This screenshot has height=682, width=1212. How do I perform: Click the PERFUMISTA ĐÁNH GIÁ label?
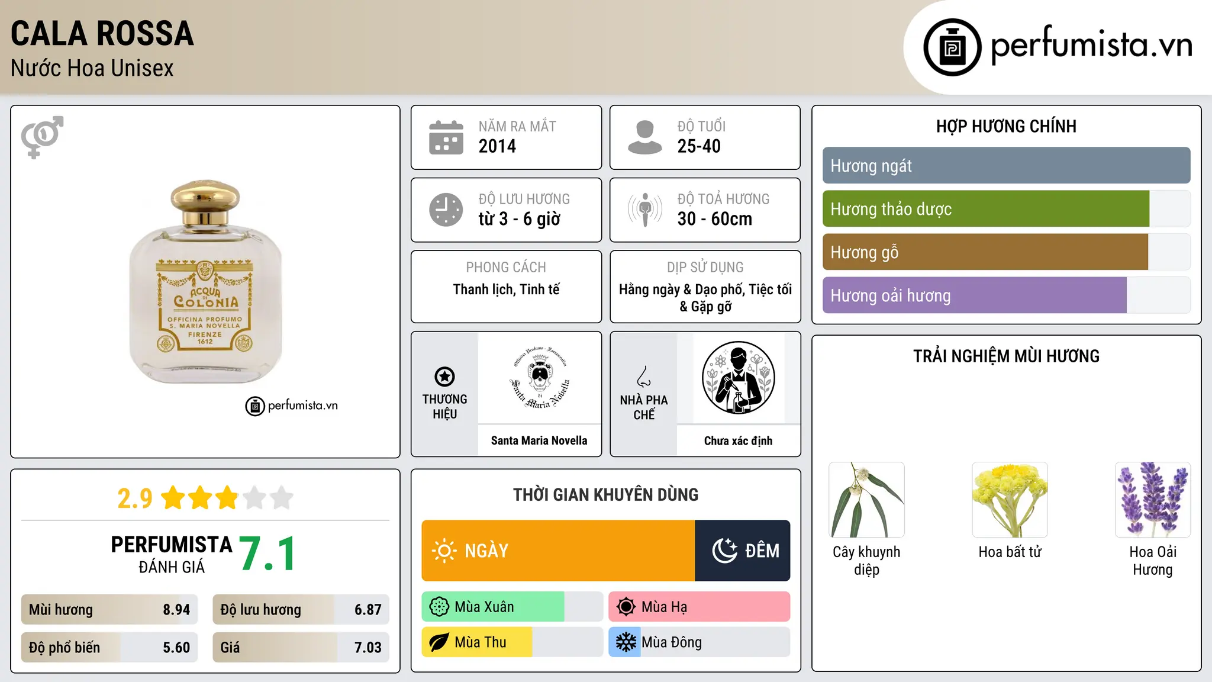tap(172, 555)
